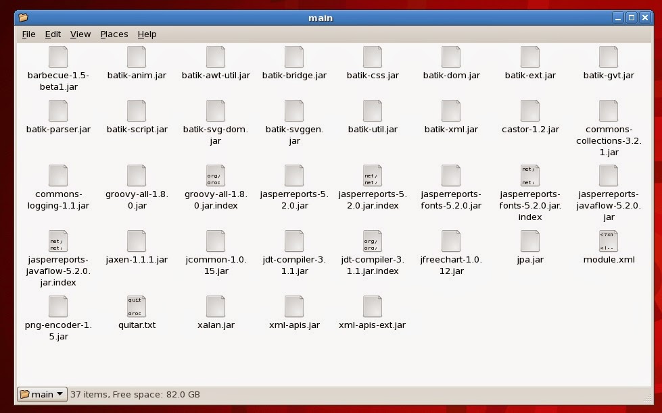This screenshot has height=413, width=662.
Task: Select the jasperreports-5.2.0.jar.index file icon
Action: 373,175
